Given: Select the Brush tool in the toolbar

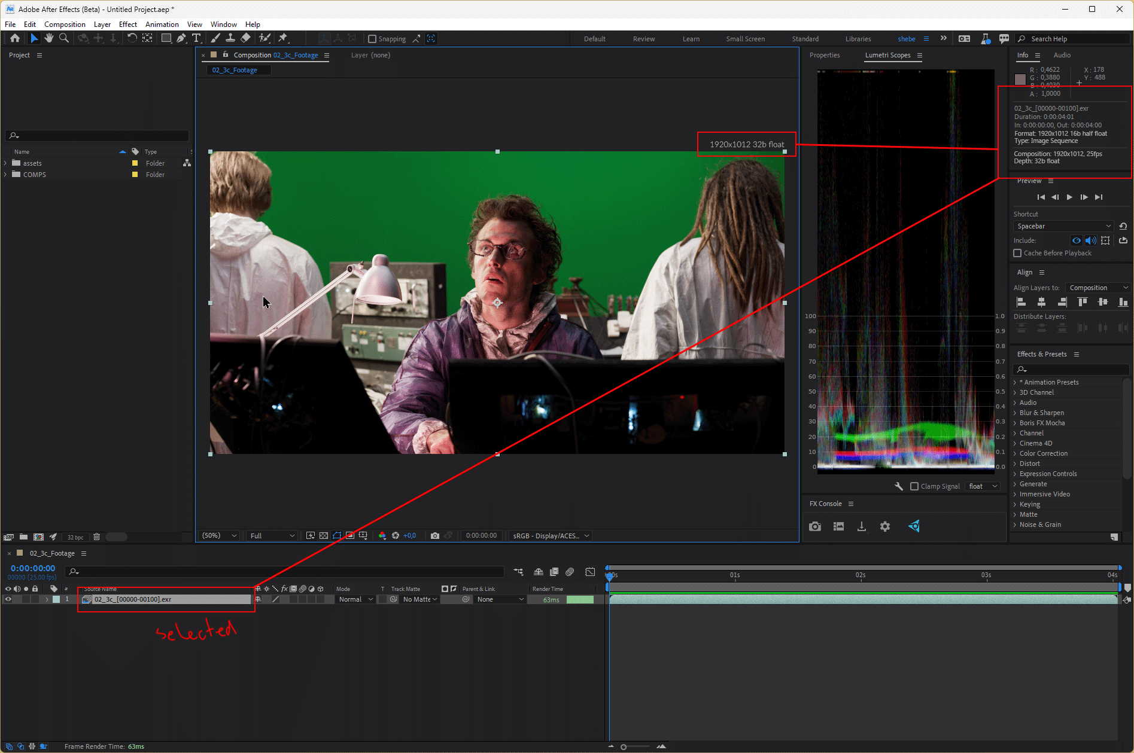Looking at the screenshot, I should (215, 38).
